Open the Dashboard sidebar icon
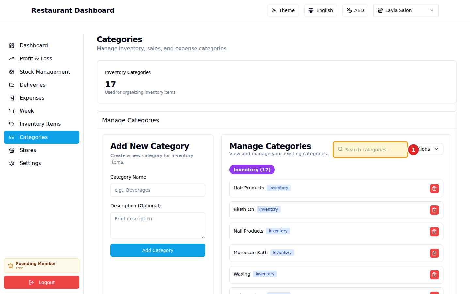Viewport: 470px width, 294px height. (x=12, y=45)
